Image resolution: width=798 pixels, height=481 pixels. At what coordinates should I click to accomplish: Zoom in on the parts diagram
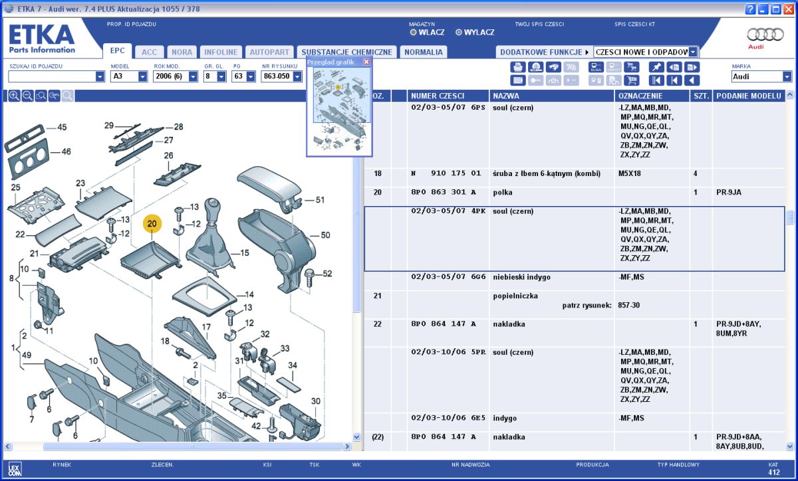(x=14, y=96)
